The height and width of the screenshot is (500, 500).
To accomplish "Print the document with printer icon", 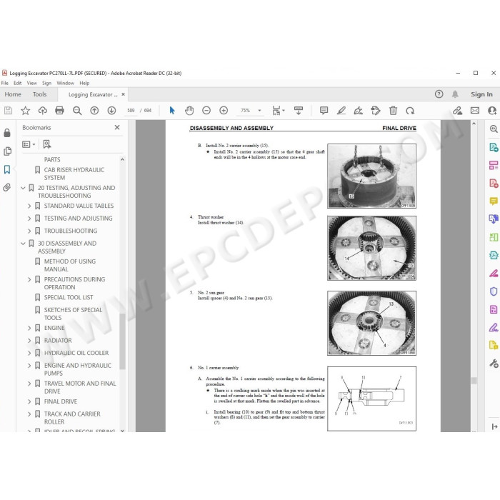I will click(59, 111).
